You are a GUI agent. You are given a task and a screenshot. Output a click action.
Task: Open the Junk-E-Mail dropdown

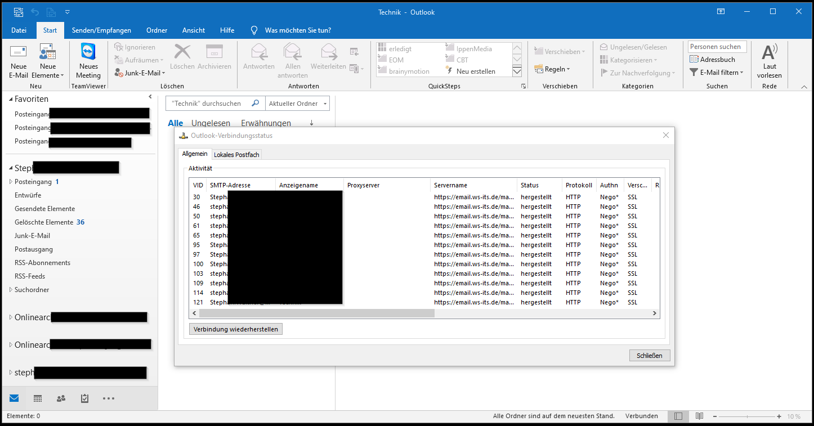click(x=139, y=73)
